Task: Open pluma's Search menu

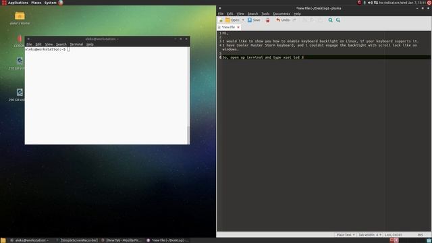Action: [252, 13]
